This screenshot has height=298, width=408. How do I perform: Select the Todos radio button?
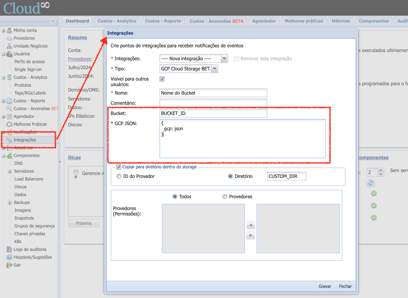point(175,196)
